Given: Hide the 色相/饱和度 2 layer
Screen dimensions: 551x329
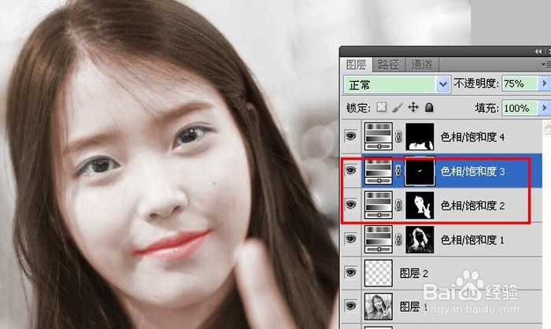Looking at the screenshot, I should point(351,205).
